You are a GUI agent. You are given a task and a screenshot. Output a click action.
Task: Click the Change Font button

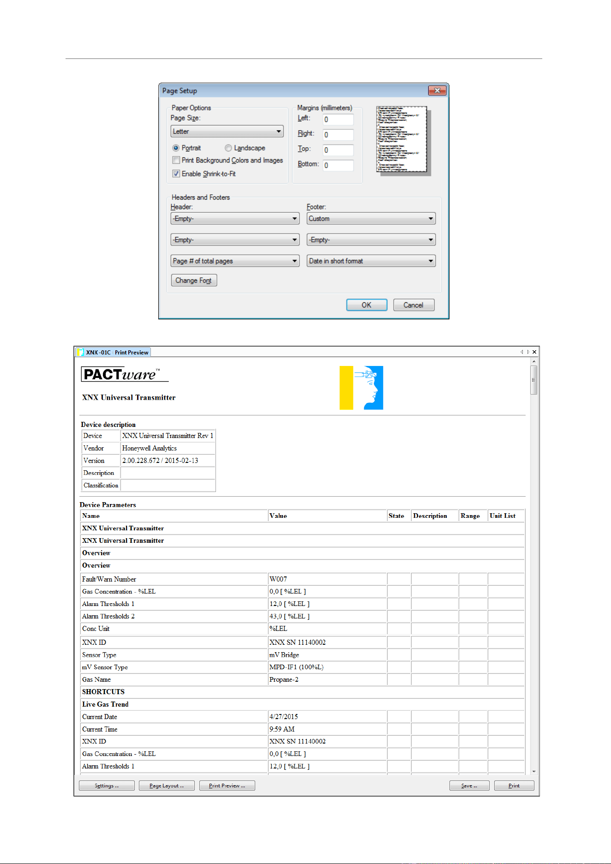pos(194,281)
